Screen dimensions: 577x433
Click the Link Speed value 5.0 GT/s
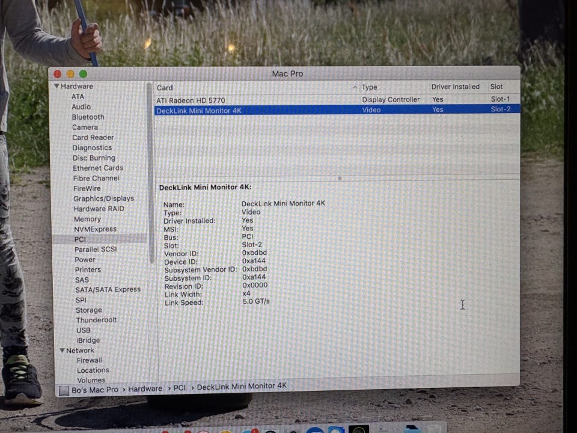click(x=256, y=301)
